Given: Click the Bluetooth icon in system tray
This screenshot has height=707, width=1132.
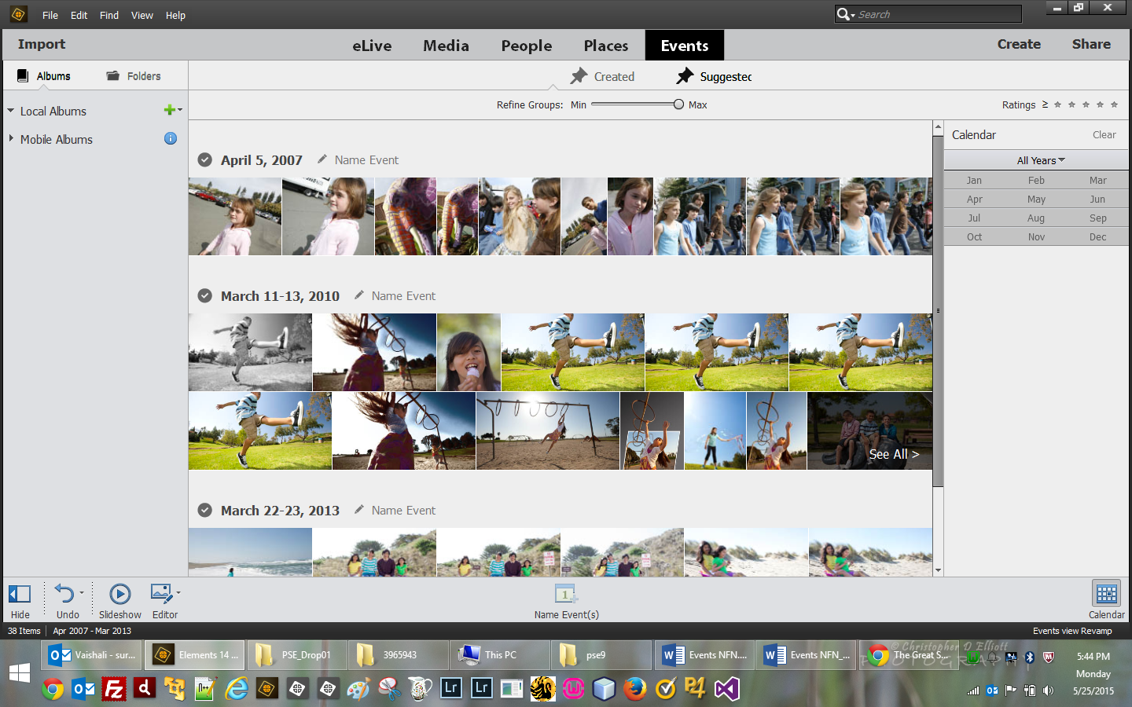Looking at the screenshot, I should (x=1030, y=658).
